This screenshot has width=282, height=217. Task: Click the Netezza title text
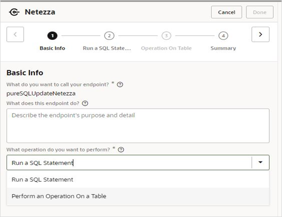40,12
